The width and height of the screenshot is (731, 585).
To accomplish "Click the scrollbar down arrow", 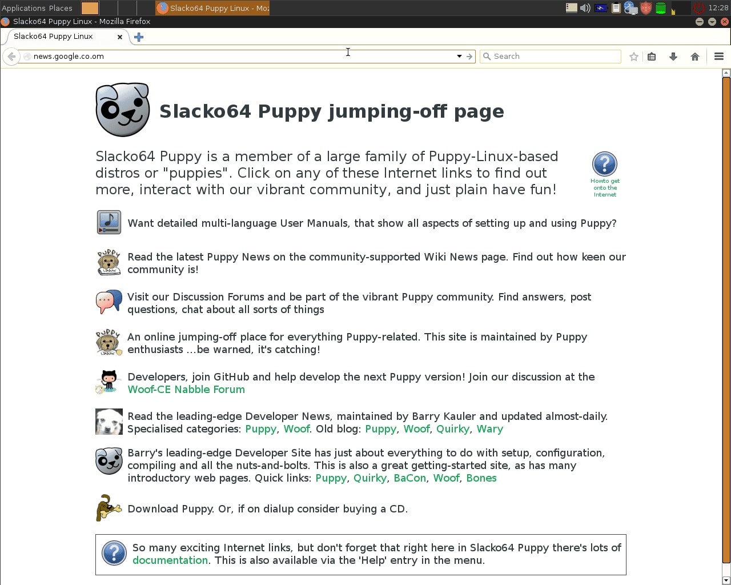I will point(726,581).
